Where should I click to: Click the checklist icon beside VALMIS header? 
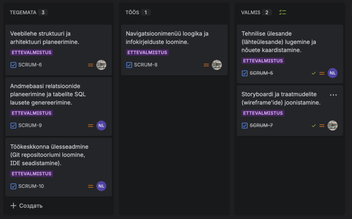tap(283, 12)
